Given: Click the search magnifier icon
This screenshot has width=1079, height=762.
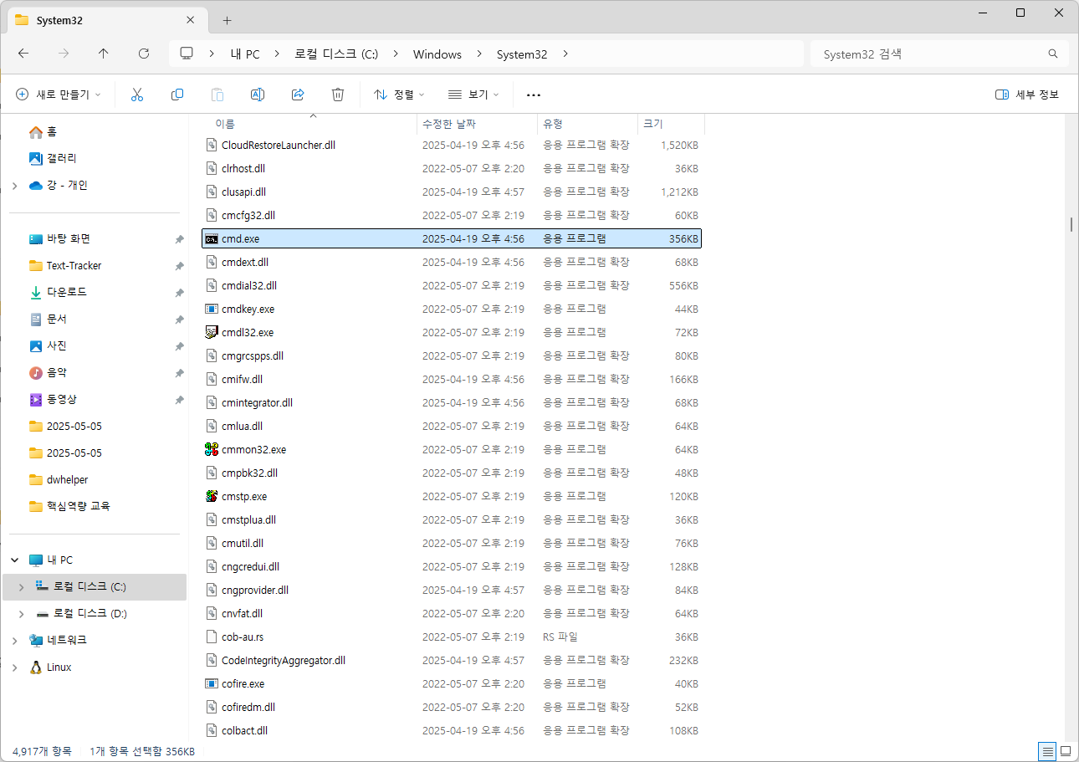Looking at the screenshot, I should pyautogui.click(x=1053, y=54).
